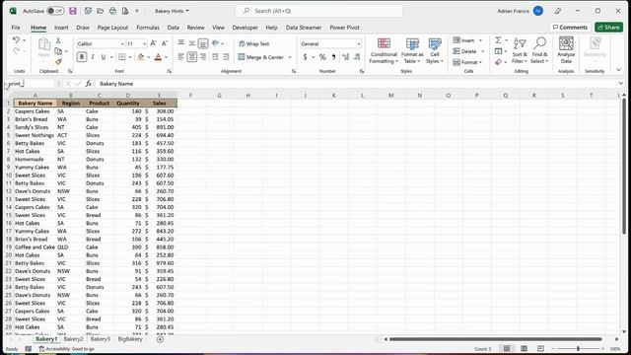Toggle Center horizontal alignment
Screen dimensions: 631x355
tap(192, 57)
